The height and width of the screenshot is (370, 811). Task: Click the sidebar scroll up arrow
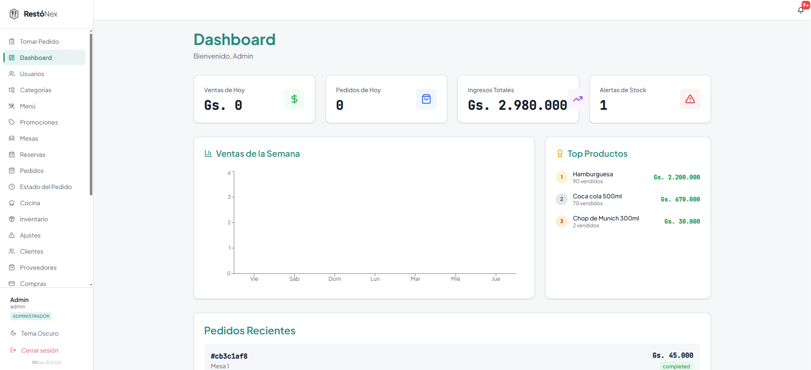pyautogui.click(x=91, y=31)
